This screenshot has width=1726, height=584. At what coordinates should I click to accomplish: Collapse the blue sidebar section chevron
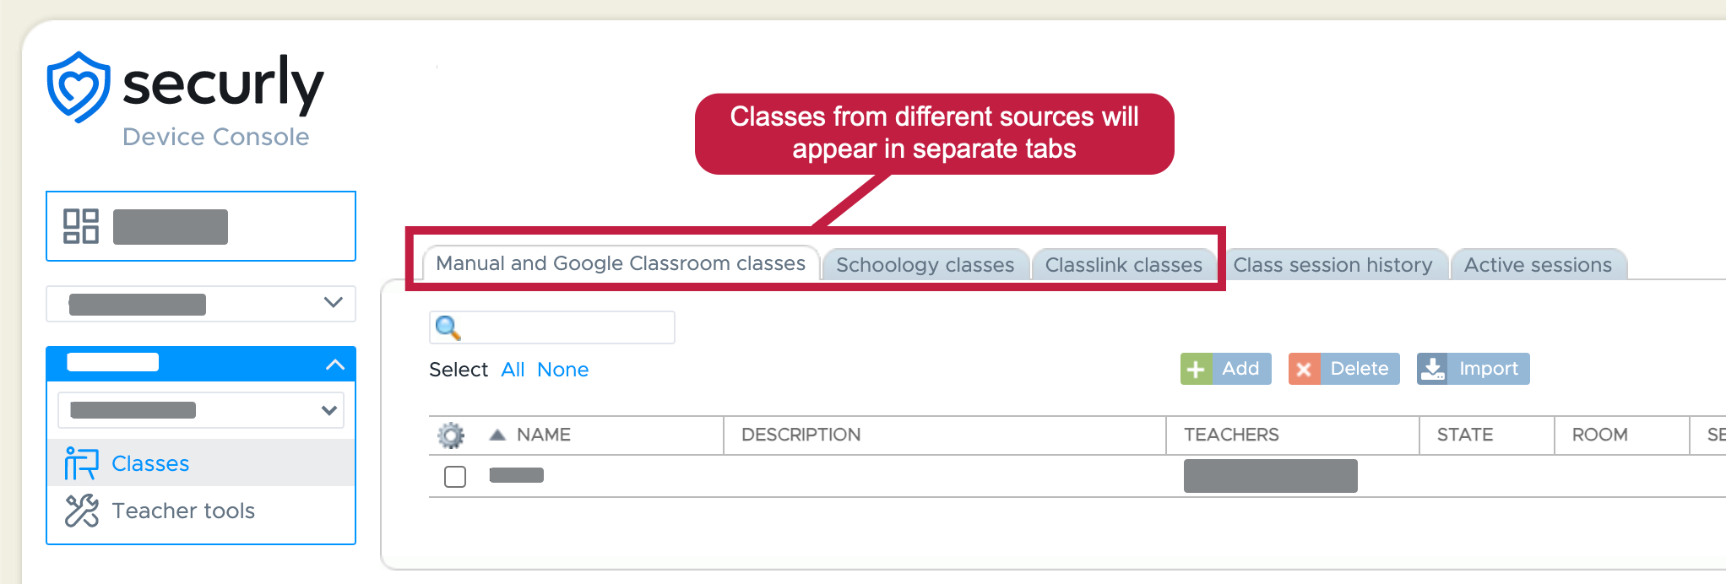335,365
